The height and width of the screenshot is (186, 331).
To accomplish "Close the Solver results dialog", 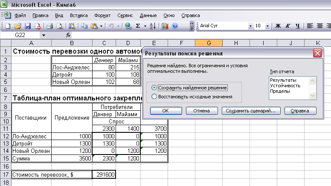I will (x=317, y=53).
